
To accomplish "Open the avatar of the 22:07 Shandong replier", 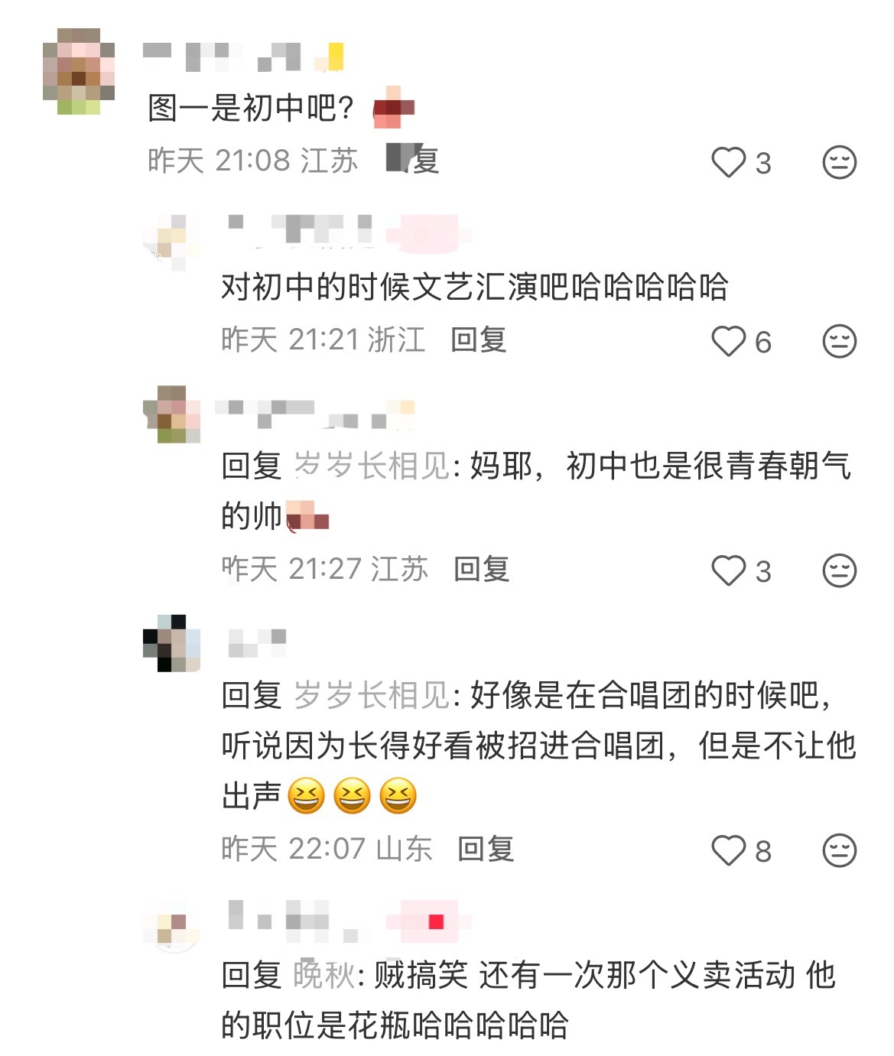I will click(172, 643).
